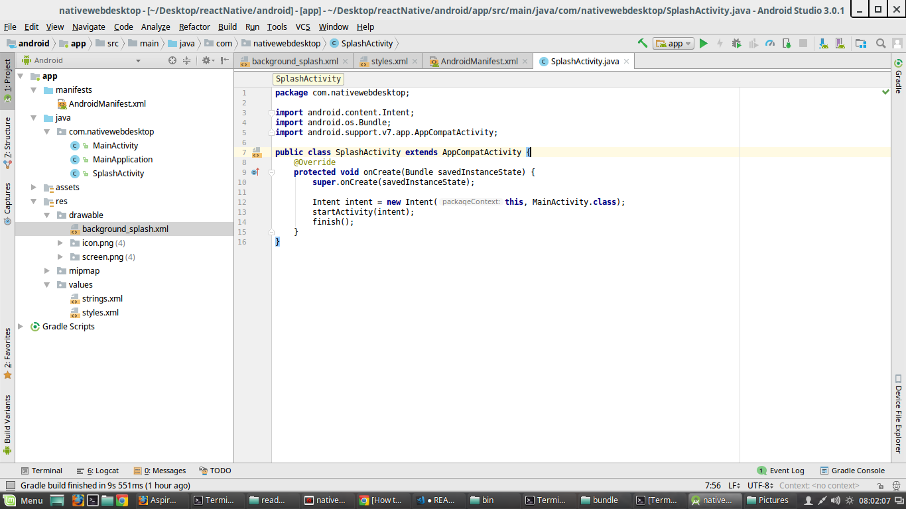The image size is (906, 509).
Task: Toggle the Gradle tool window
Action: pyautogui.click(x=898, y=76)
